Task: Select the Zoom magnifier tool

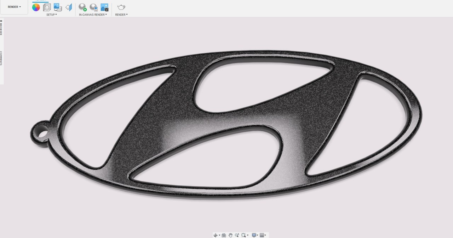Action: [x=237, y=235]
